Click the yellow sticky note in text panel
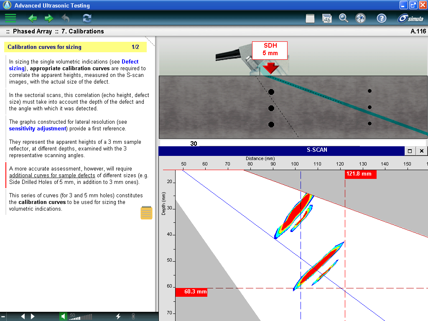Screen dimensions: 428x321 (x=146, y=213)
